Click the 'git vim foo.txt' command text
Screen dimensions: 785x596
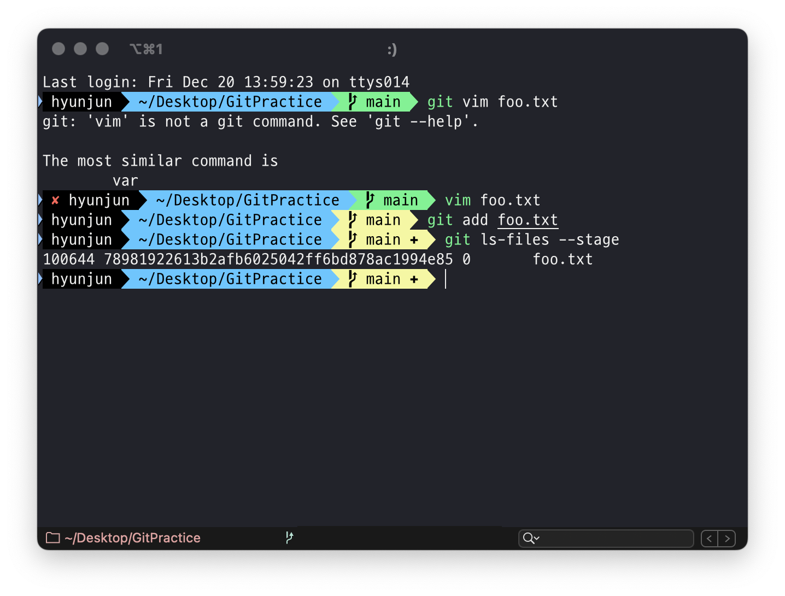493,102
